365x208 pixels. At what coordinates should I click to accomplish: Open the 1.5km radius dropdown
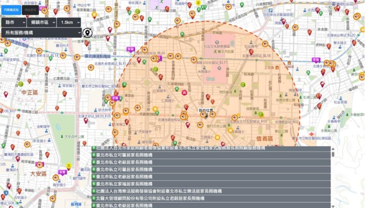(69, 22)
